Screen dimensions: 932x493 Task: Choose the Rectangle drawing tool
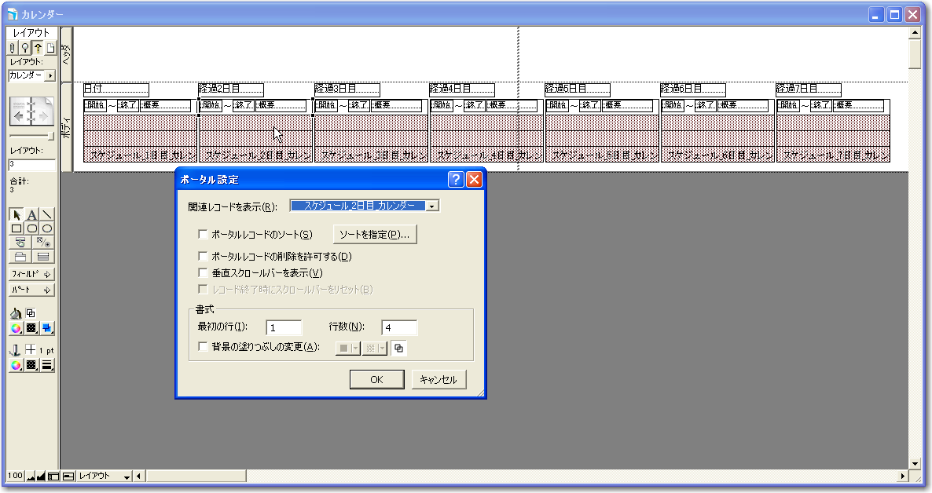coord(17,228)
